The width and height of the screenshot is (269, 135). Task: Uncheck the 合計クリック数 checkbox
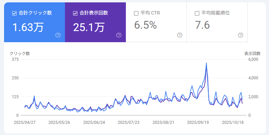(14, 13)
